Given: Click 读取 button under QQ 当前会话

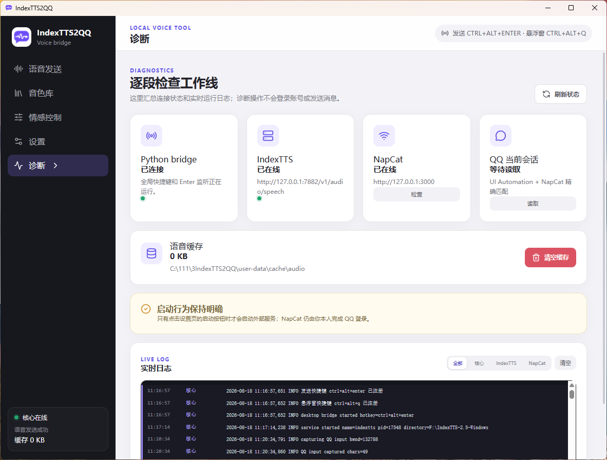Looking at the screenshot, I should pyautogui.click(x=533, y=204).
